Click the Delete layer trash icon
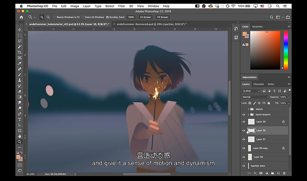Viewport: 307px width, 181px height. [x=284, y=173]
